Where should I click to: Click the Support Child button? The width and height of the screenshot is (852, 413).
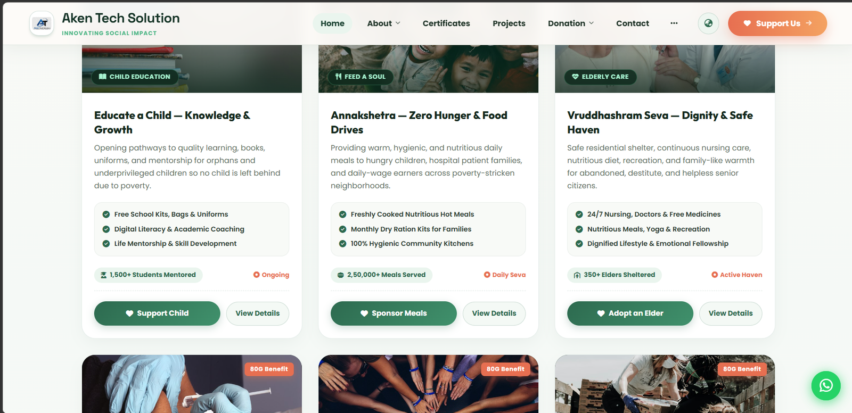click(157, 313)
